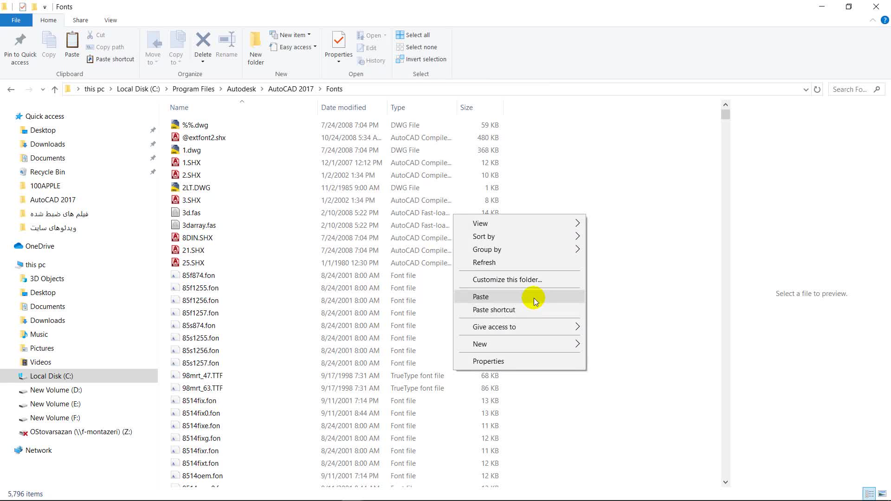Viewport: 891px width, 501px height.
Task: Click the Paste clipboard icon in ribbon
Action: 72,40
